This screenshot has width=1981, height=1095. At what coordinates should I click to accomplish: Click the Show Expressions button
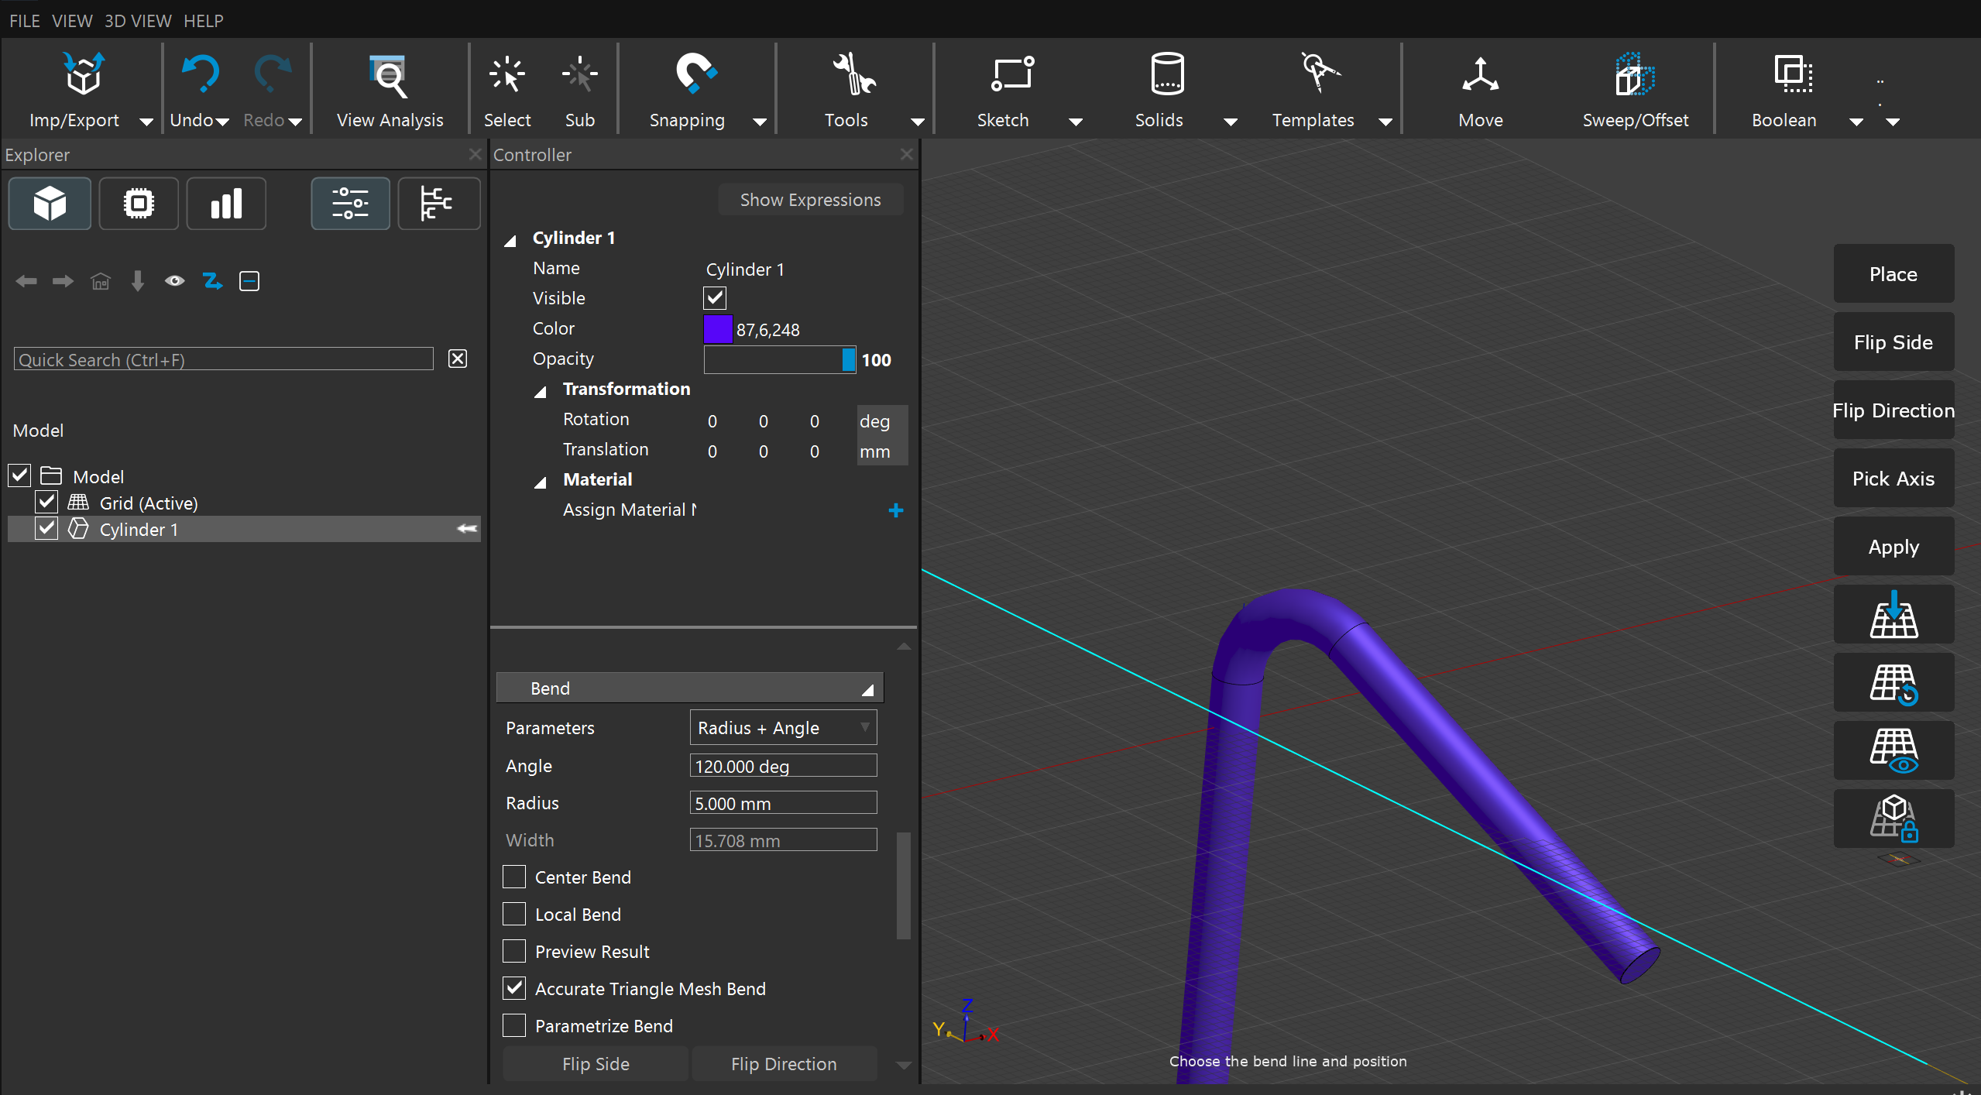tap(809, 200)
